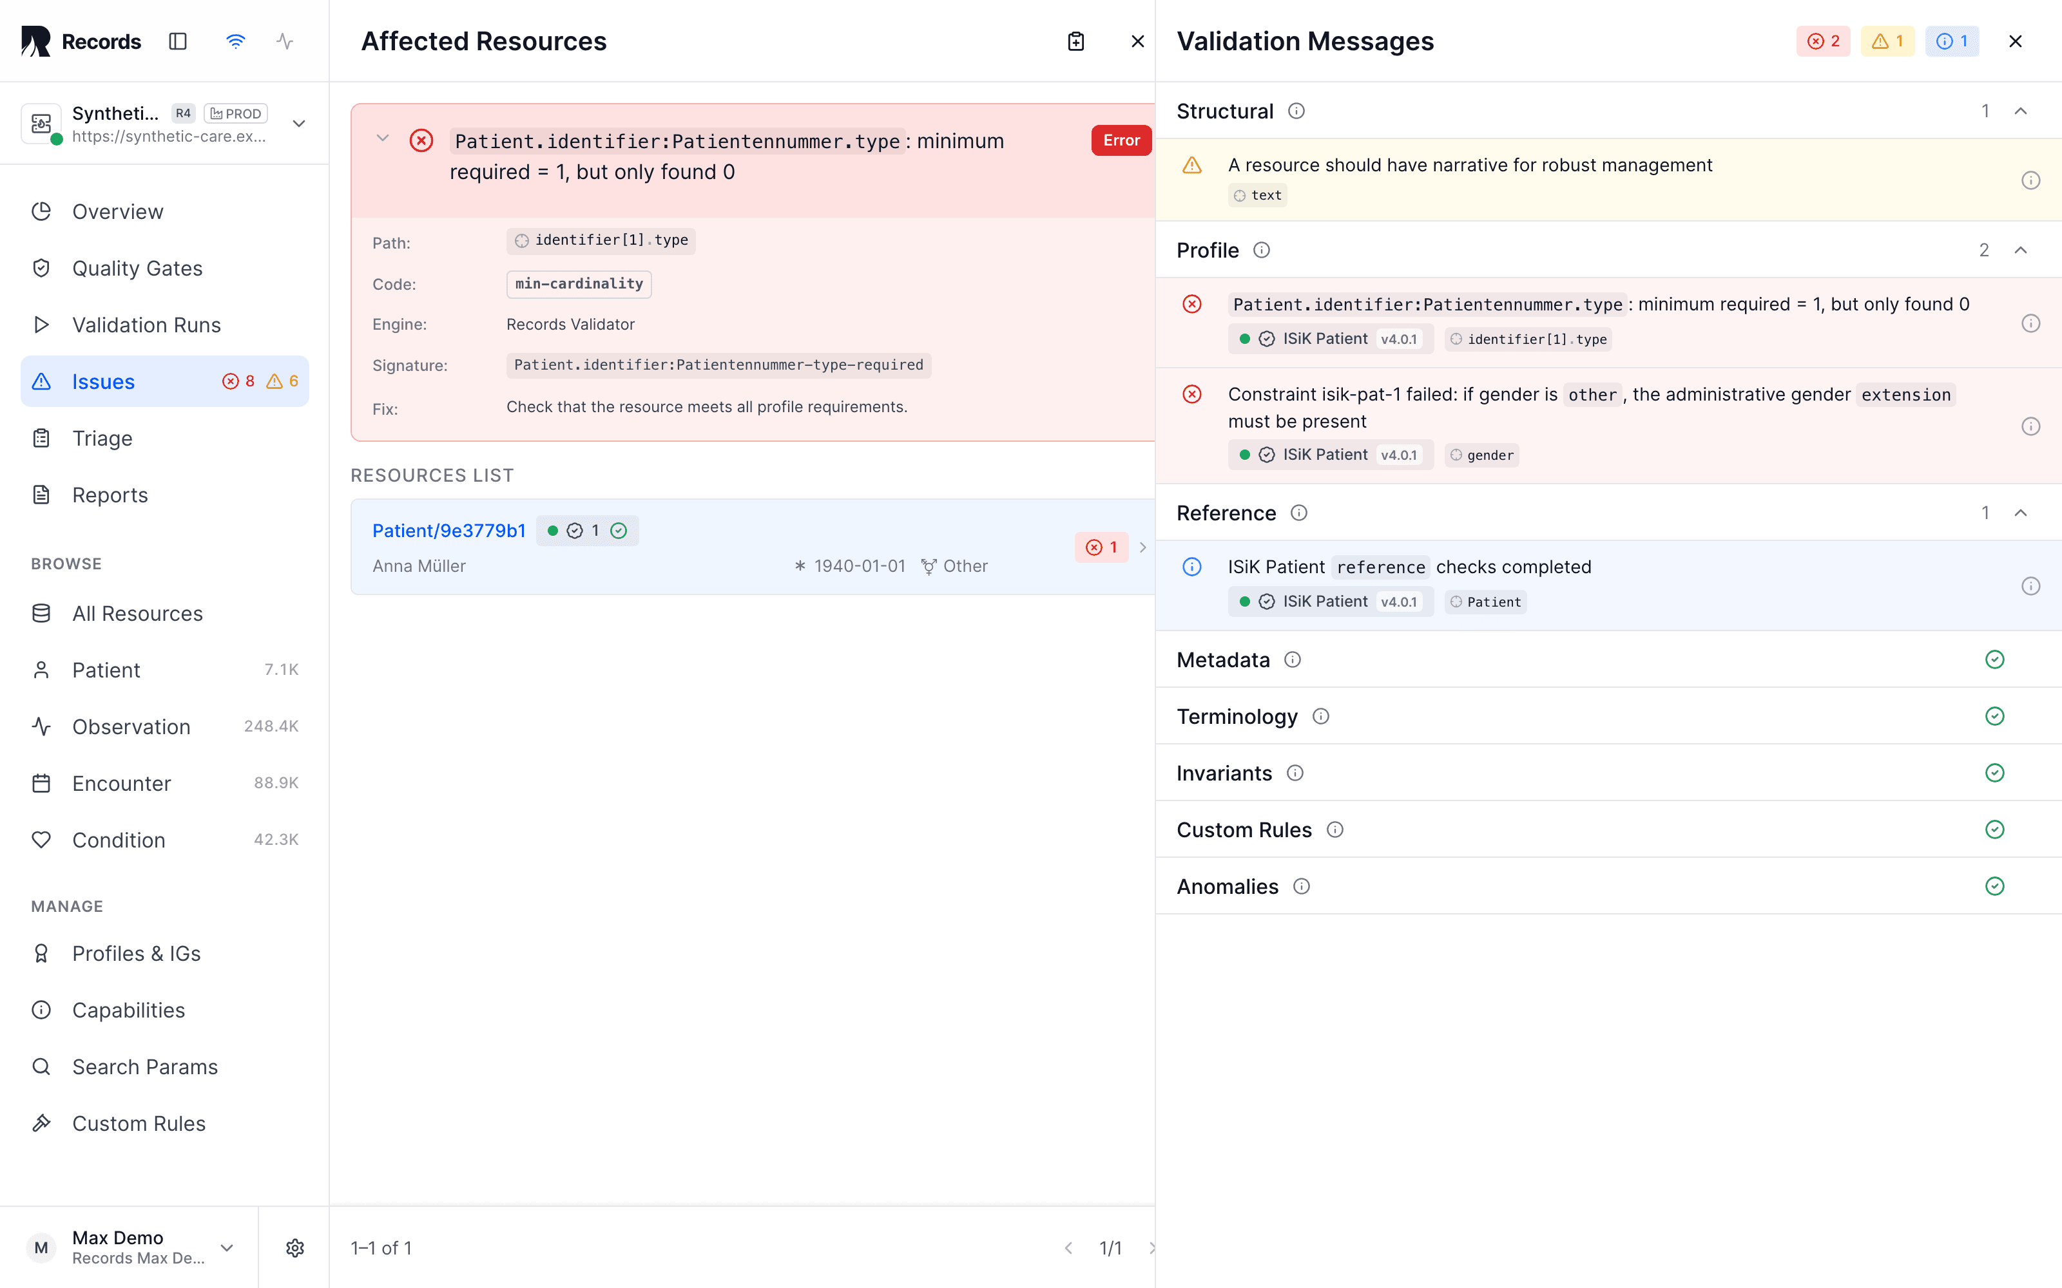Toggle the blue info filter badge
This screenshot has width=2062, height=1288.
(1951, 41)
